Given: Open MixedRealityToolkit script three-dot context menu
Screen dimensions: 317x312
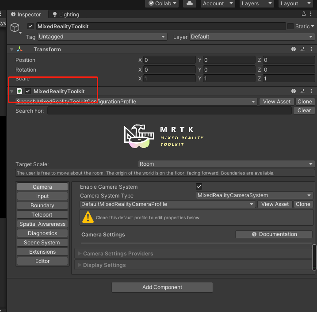Looking at the screenshot, I should point(311,91).
